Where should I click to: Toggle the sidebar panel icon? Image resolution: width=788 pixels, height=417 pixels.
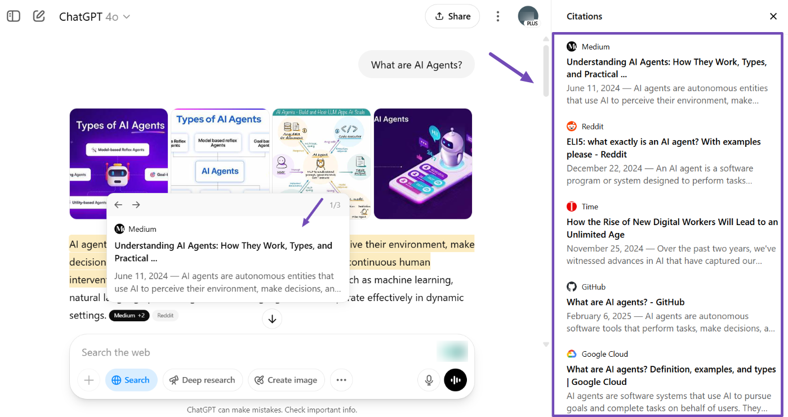14,16
